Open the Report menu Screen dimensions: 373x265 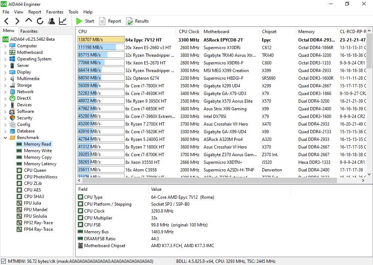point(35,12)
